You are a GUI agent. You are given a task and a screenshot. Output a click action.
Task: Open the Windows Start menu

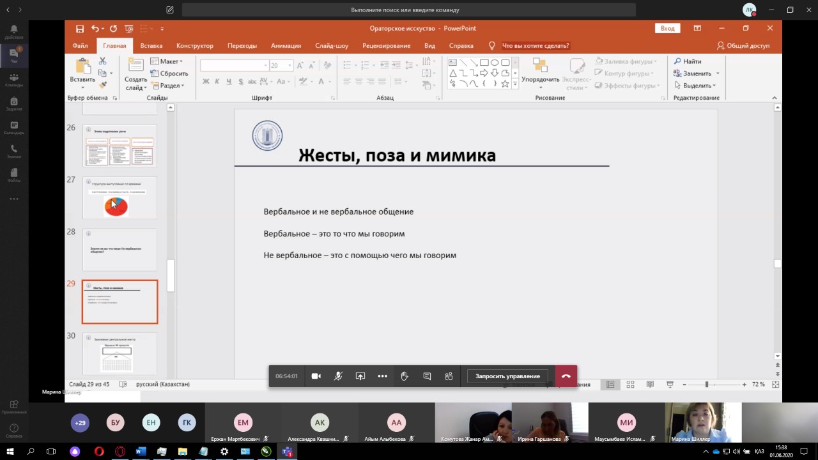[x=11, y=452]
